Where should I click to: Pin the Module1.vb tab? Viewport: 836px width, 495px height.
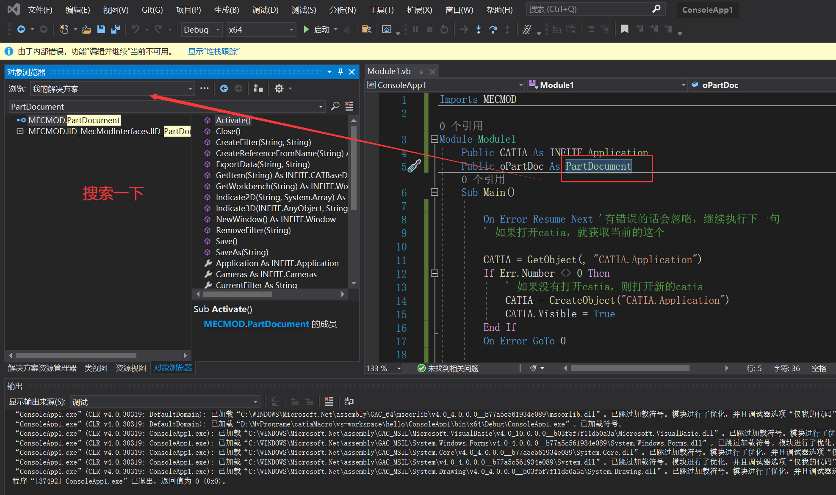421,72
